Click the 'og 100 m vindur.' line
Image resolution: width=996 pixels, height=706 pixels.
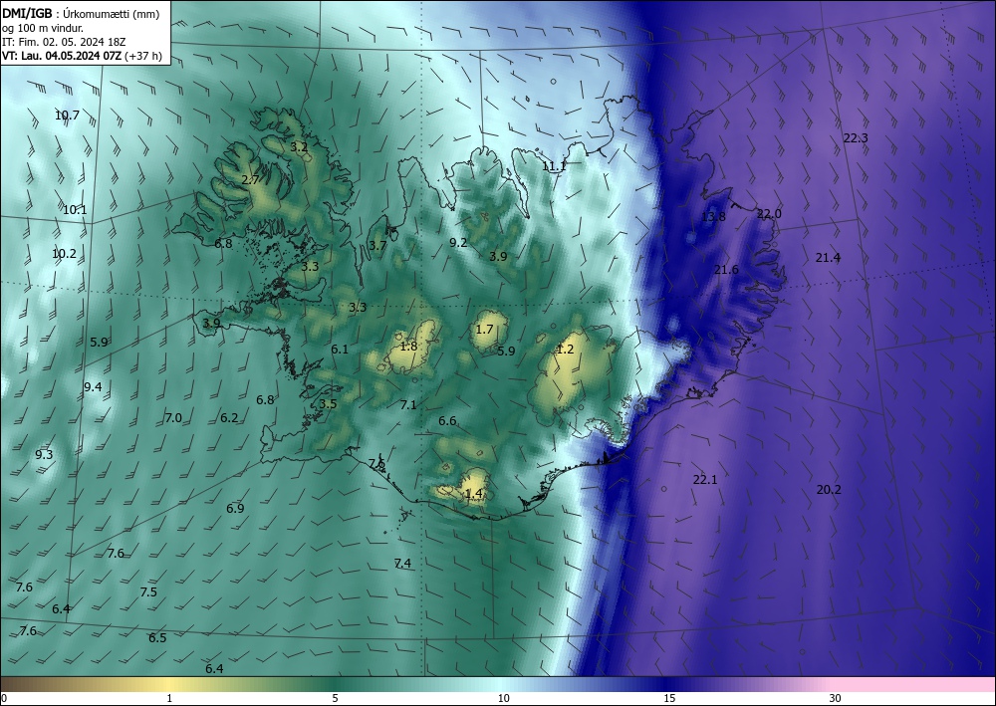43,28
